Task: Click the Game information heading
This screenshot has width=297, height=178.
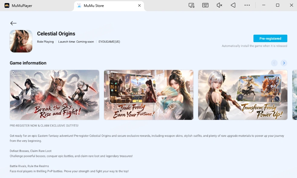Action: pyautogui.click(x=28, y=63)
